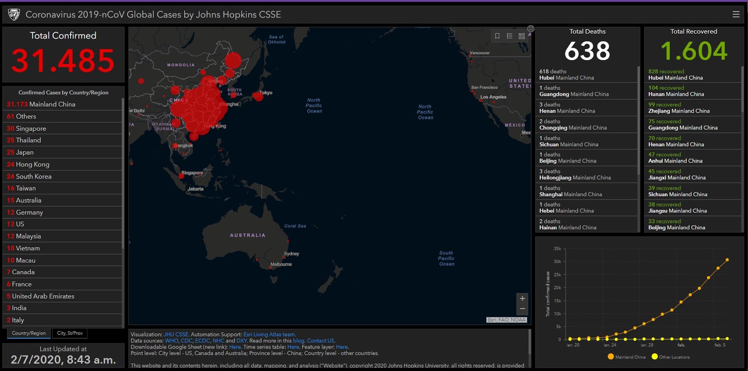Select Vietnam in the confirmed cases list
748x371 pixels.
coord(62,248)
